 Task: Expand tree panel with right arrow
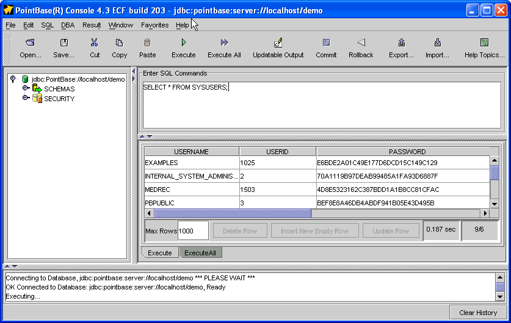134,79
